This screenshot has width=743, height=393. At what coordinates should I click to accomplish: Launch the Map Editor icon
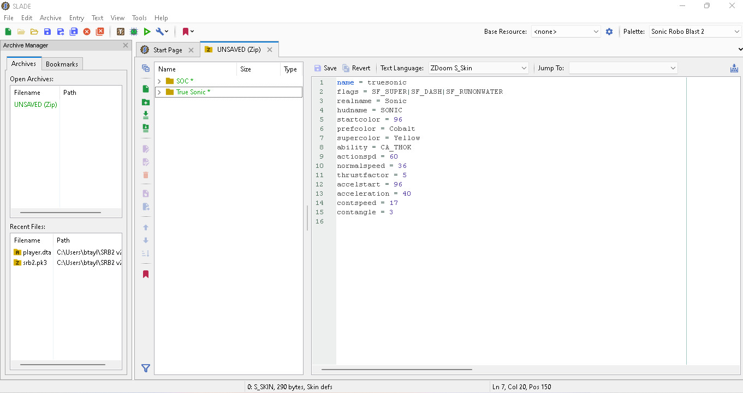[134, 32]
